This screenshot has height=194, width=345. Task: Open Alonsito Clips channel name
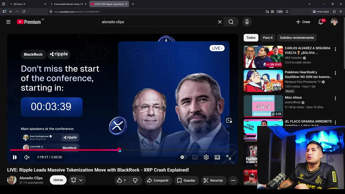(31, 178)
